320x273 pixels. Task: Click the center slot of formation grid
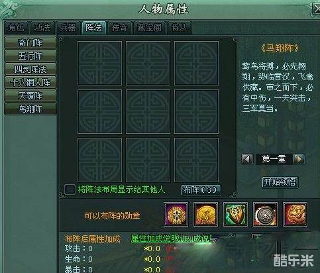pos(148,111)
